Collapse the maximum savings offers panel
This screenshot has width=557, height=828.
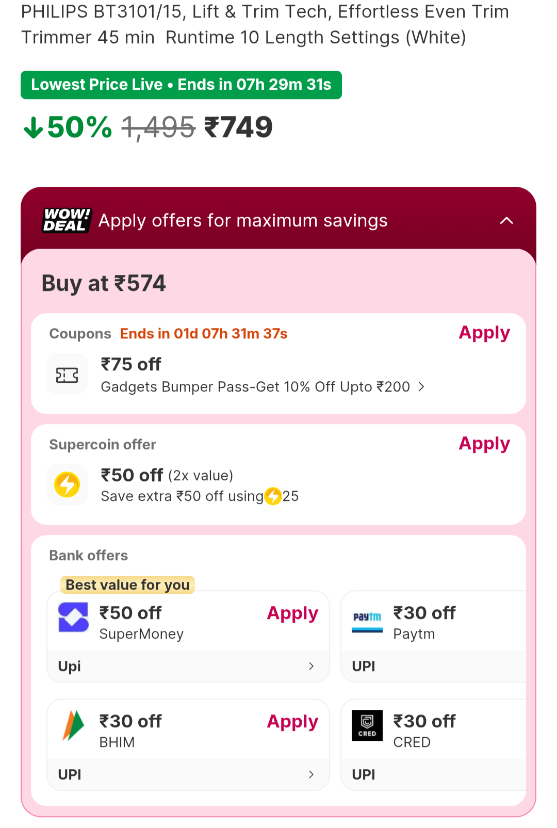tap(506, 221)
